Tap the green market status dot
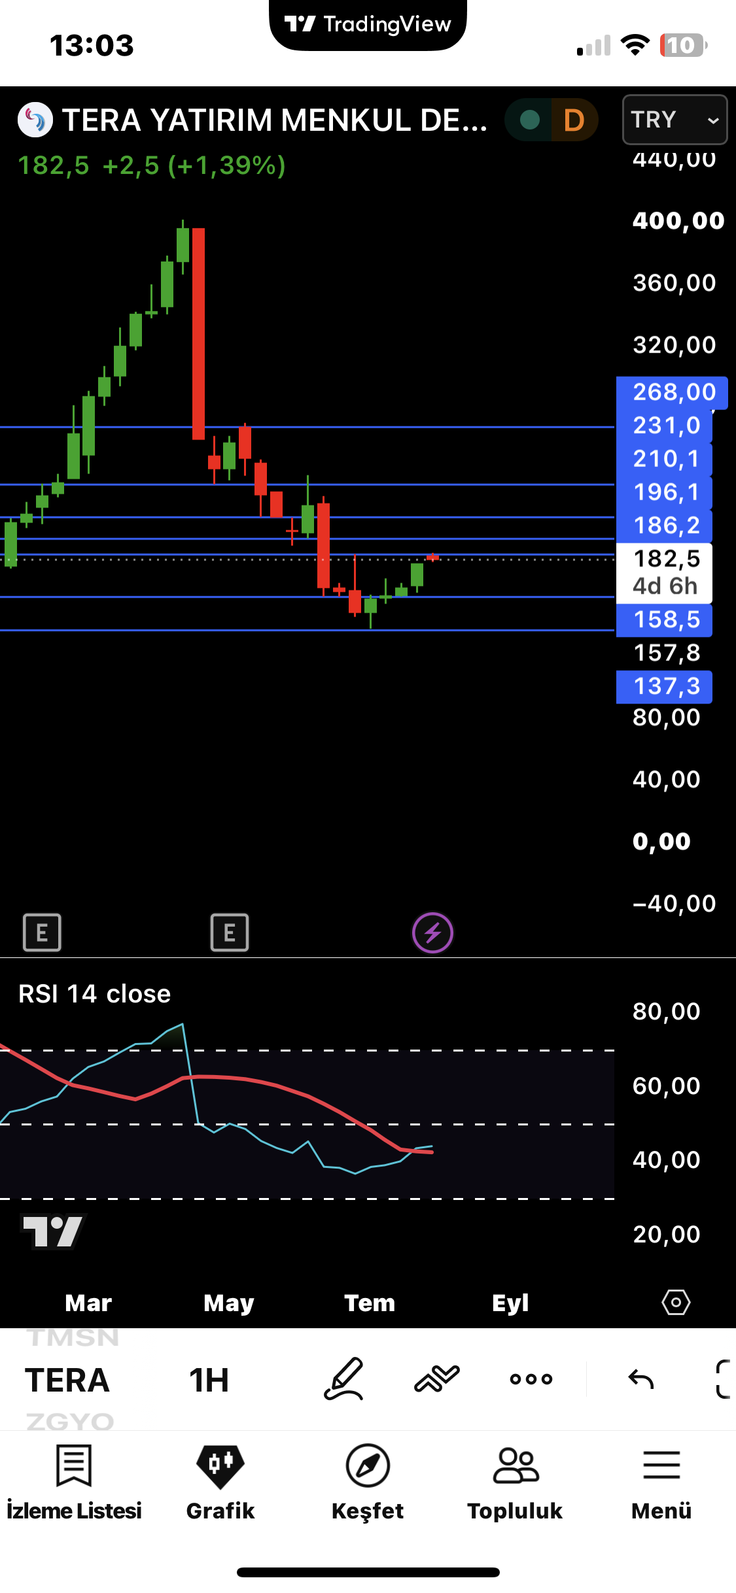736x1593 pixels. coord(529,120)
